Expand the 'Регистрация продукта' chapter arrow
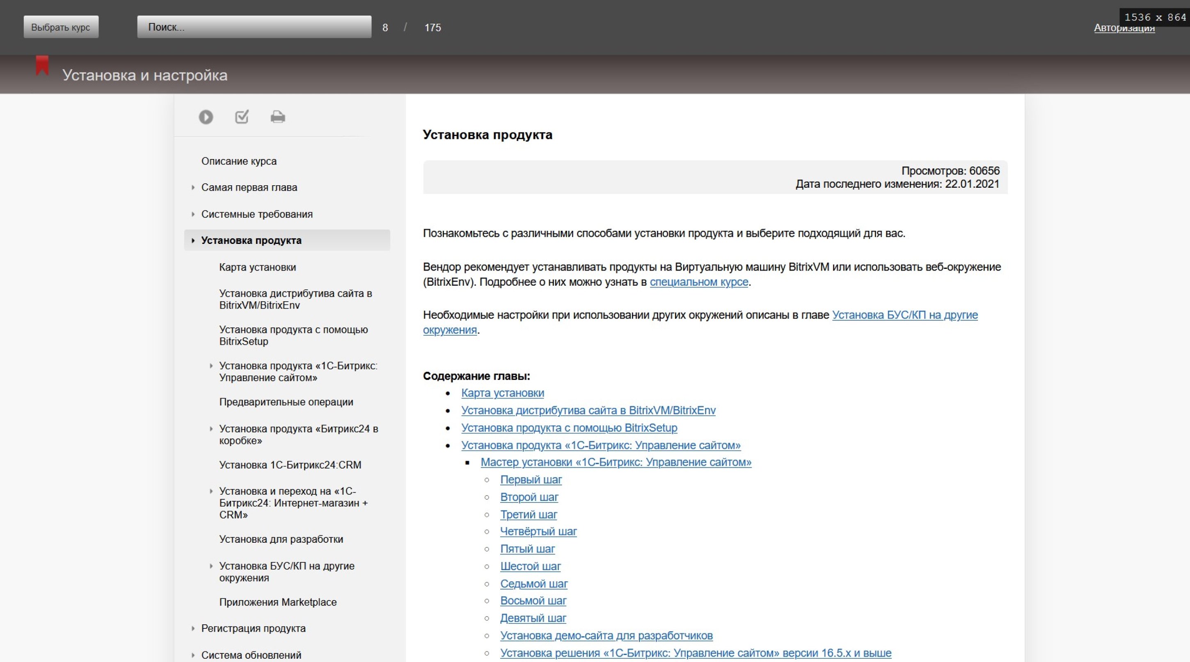Viewport: 1190px width, 662px height. 193,628
